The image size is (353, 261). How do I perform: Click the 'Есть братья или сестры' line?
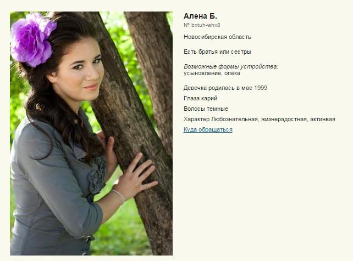pos(217,52)
